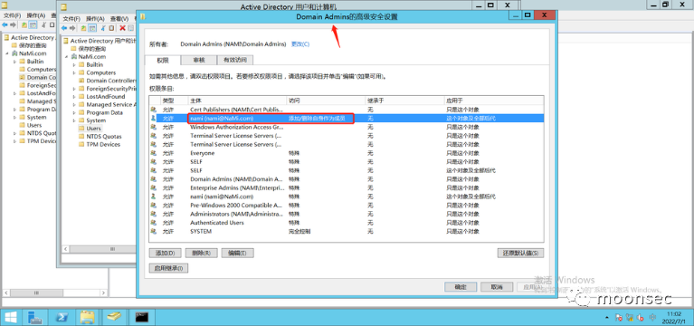Image resolution: width=694 pixels, height=326 pixels.
Task: Click the back arrow in rearmost window toolbar
Action: tap(5, 24)
